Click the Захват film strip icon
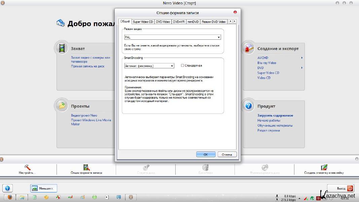This screenshot has width=359, height=202. point(62,48)
